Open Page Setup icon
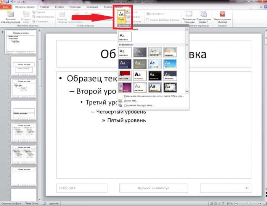Screen dimensions: 267x206 189,14
